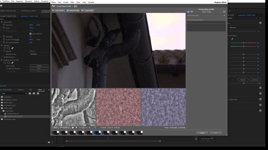Open the Prepare Noise Profile tab
This screenshot has width=268, height=150.
click(62, 6)
